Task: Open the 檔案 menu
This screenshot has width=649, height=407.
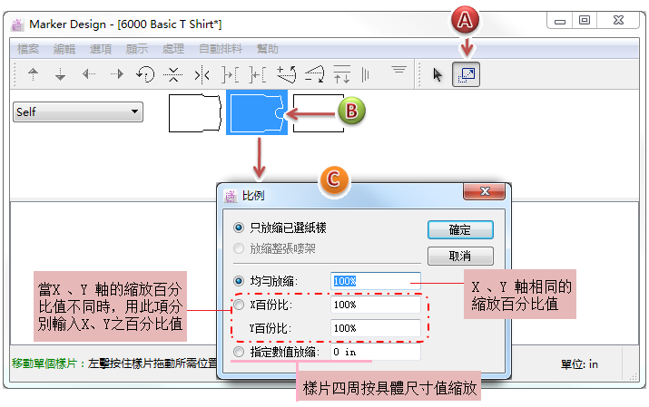Action: click(28, 49)
